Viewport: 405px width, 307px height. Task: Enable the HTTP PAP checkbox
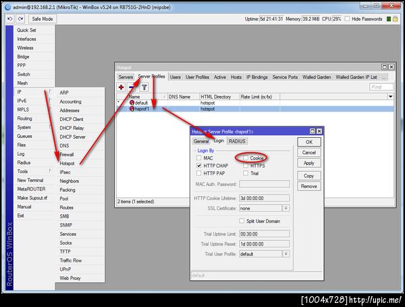(198, 173)
